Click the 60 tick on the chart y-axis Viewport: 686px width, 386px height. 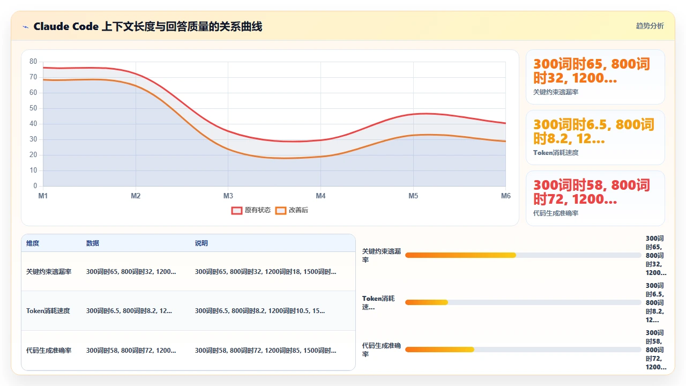click(33, 93)
